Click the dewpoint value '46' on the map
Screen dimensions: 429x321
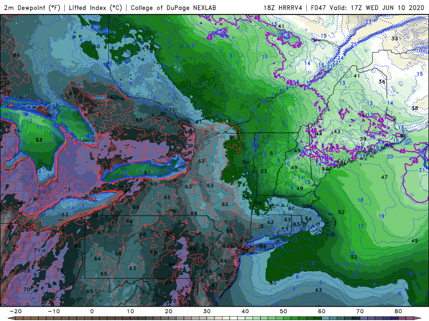pyautogui.click(x=325, y=169)
